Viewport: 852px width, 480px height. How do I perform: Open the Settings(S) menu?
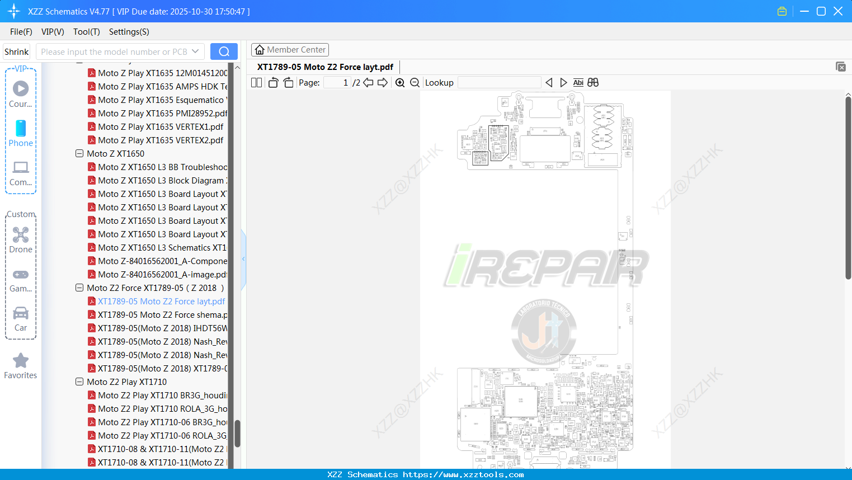129,32
